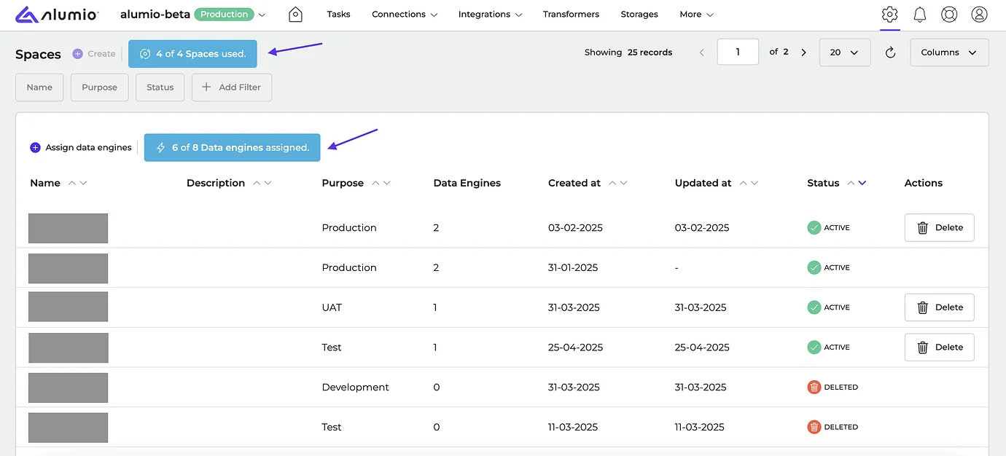Click the 4 of 4 Spaces used banner

[192, 54]
